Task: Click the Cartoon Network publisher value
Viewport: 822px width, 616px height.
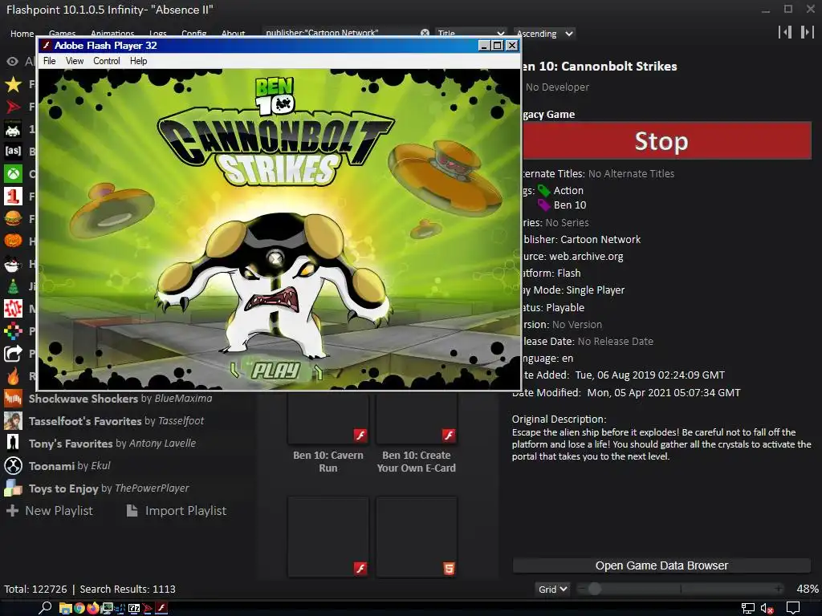Action: point(600,239)
